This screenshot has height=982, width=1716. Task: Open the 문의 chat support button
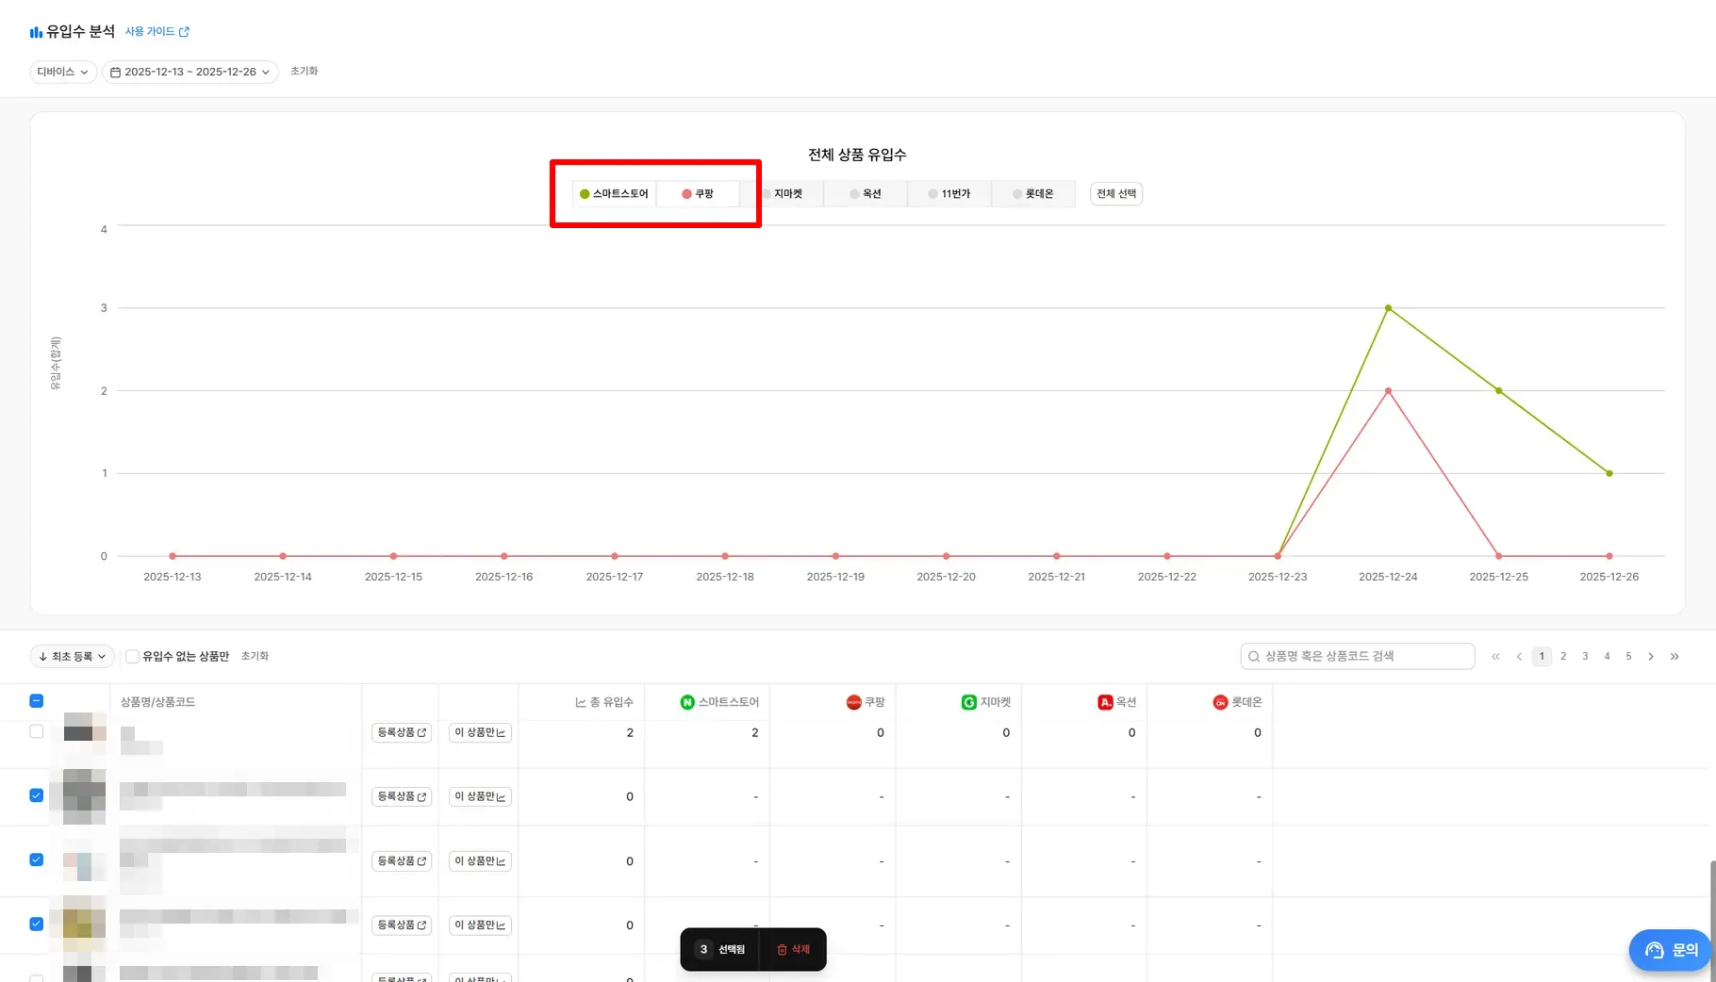[1670, 950]
